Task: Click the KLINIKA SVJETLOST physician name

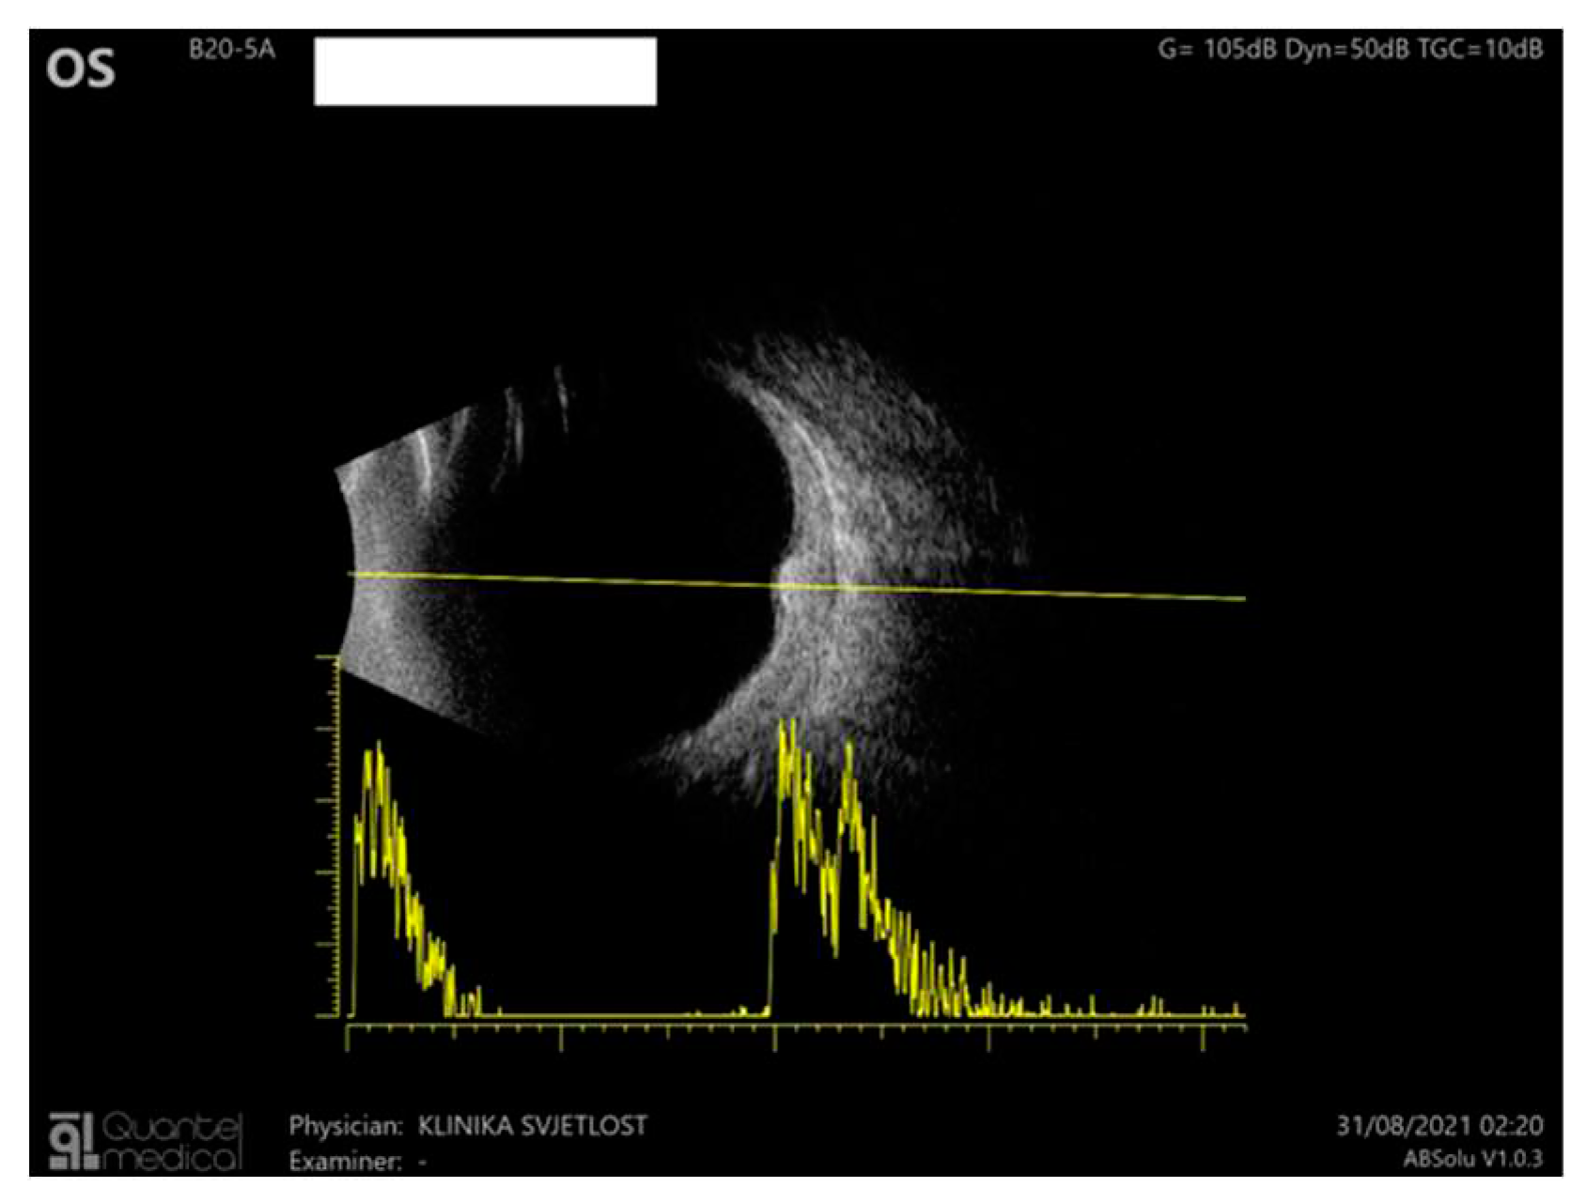Action: point(532,1125)
